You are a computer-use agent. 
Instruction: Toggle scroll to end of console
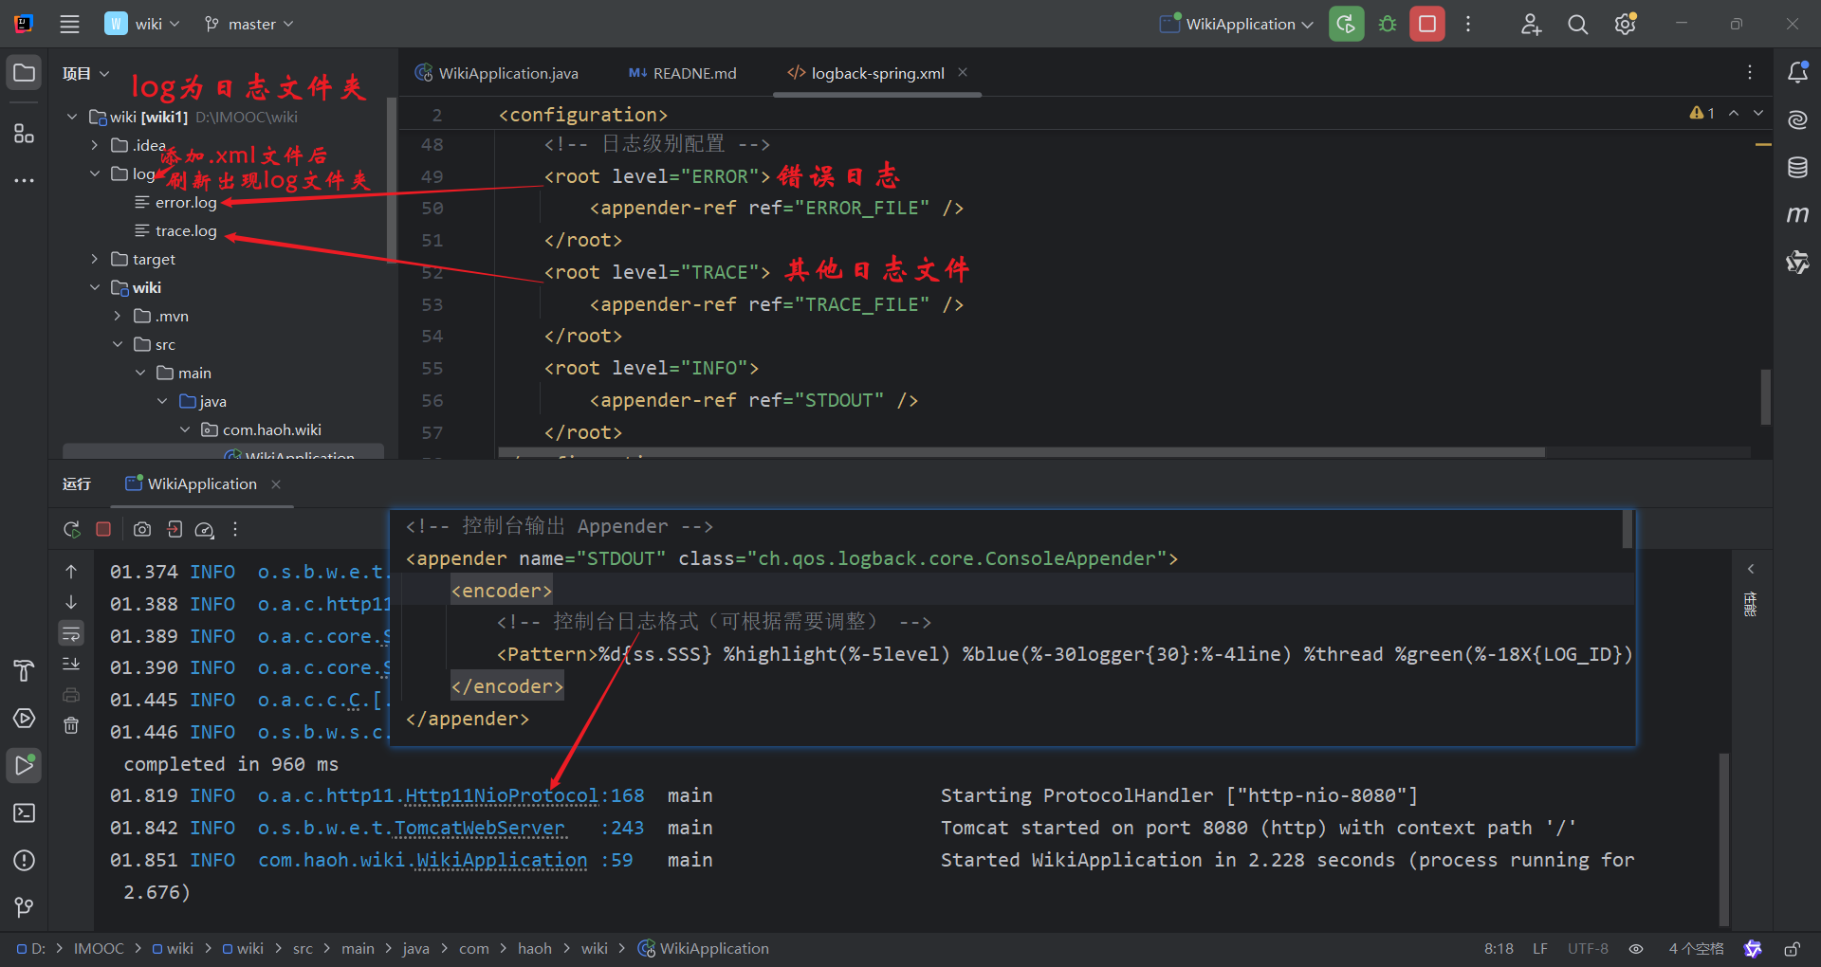(x=71, y=664)
